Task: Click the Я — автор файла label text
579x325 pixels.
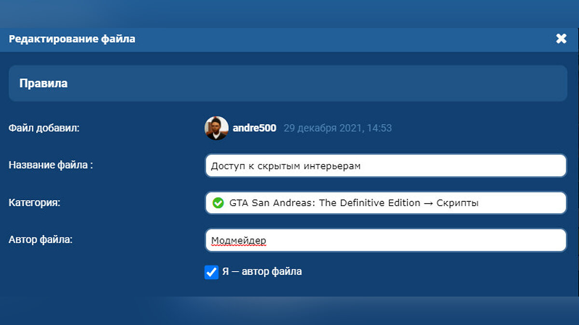Action: tap(262, 272)
